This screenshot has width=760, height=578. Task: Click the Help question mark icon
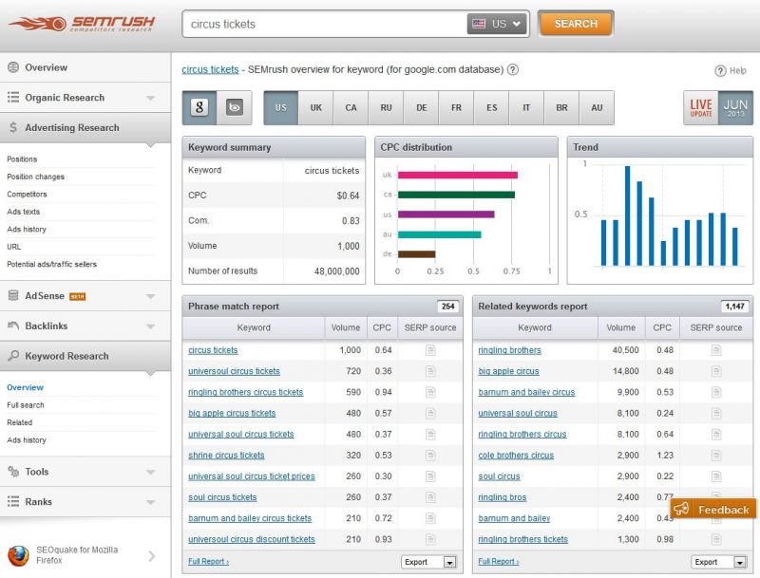(x=720, y=70)
